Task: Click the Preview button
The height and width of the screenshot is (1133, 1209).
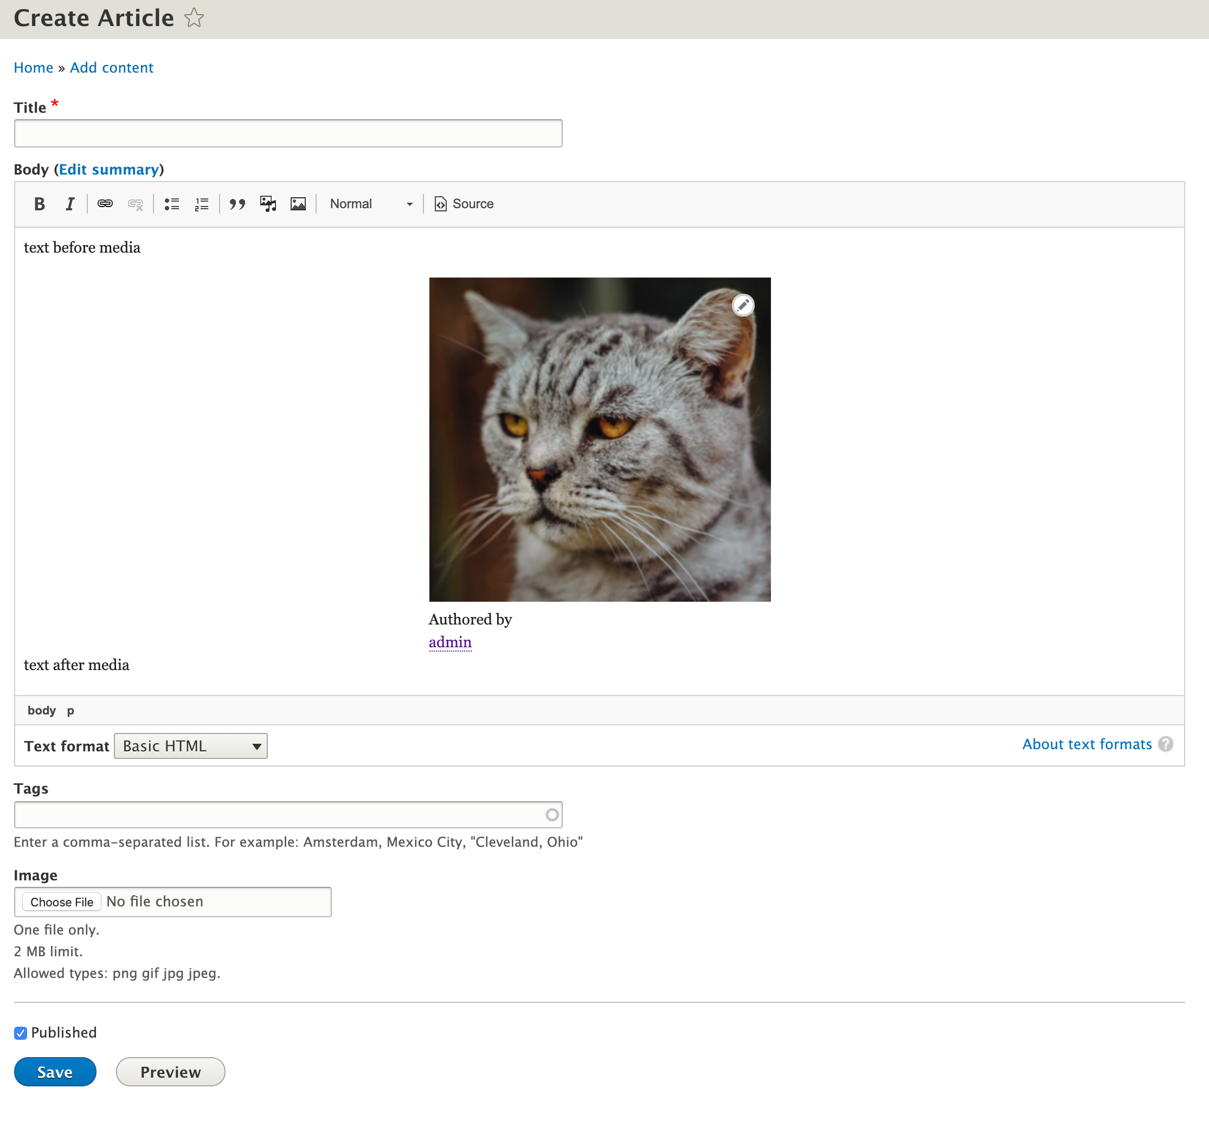Action: point(170,1072)
